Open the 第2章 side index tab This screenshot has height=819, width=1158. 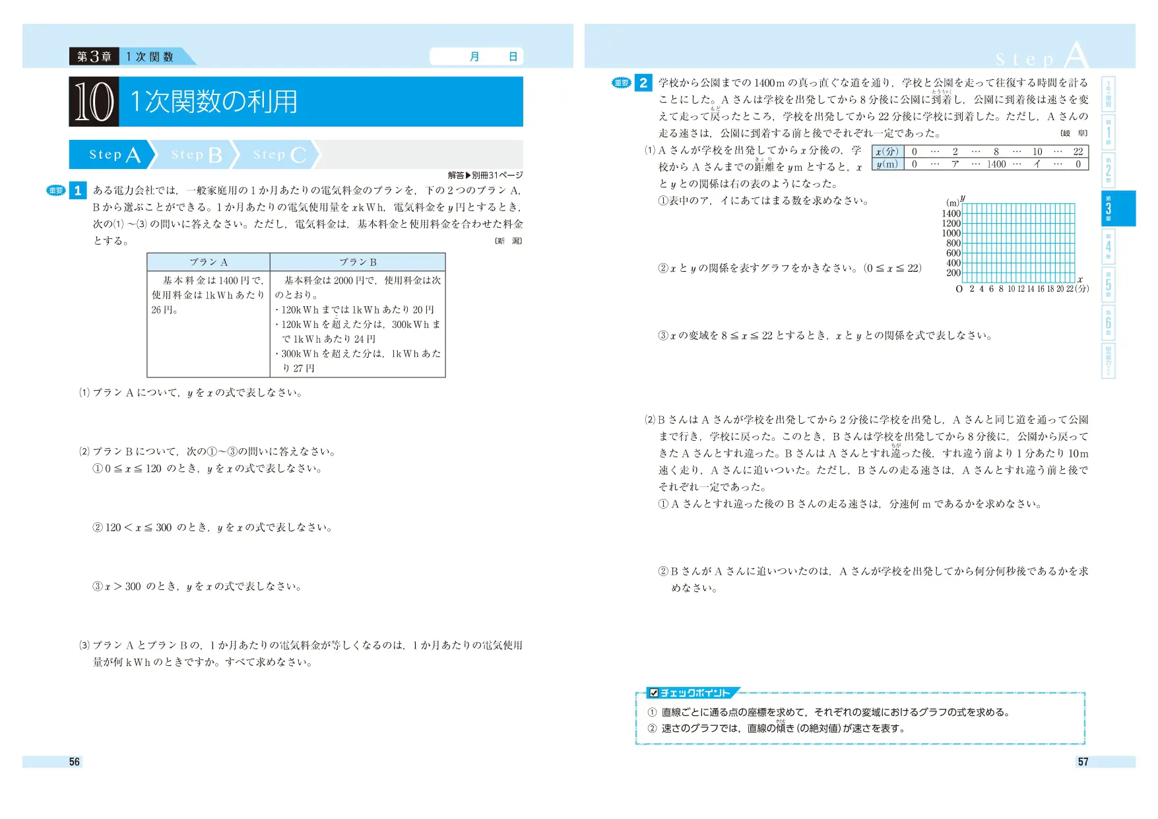click(x=1108, y=171)
